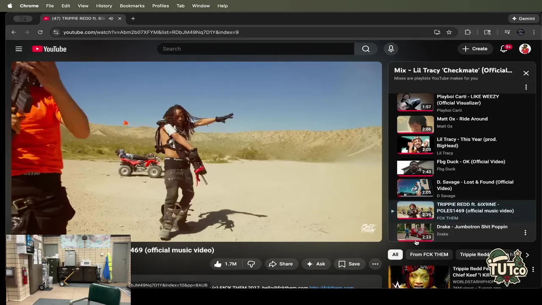Open the Side panel icon in toolbar
The height and width of the screenshot is (305, 542).
487,32
